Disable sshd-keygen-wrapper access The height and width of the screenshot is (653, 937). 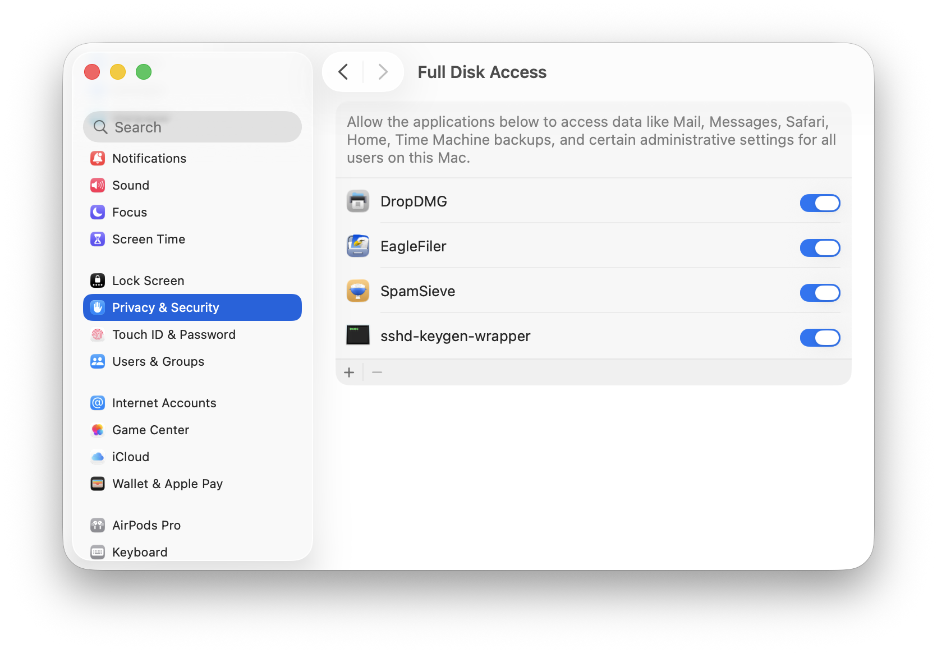click(820, 337)
